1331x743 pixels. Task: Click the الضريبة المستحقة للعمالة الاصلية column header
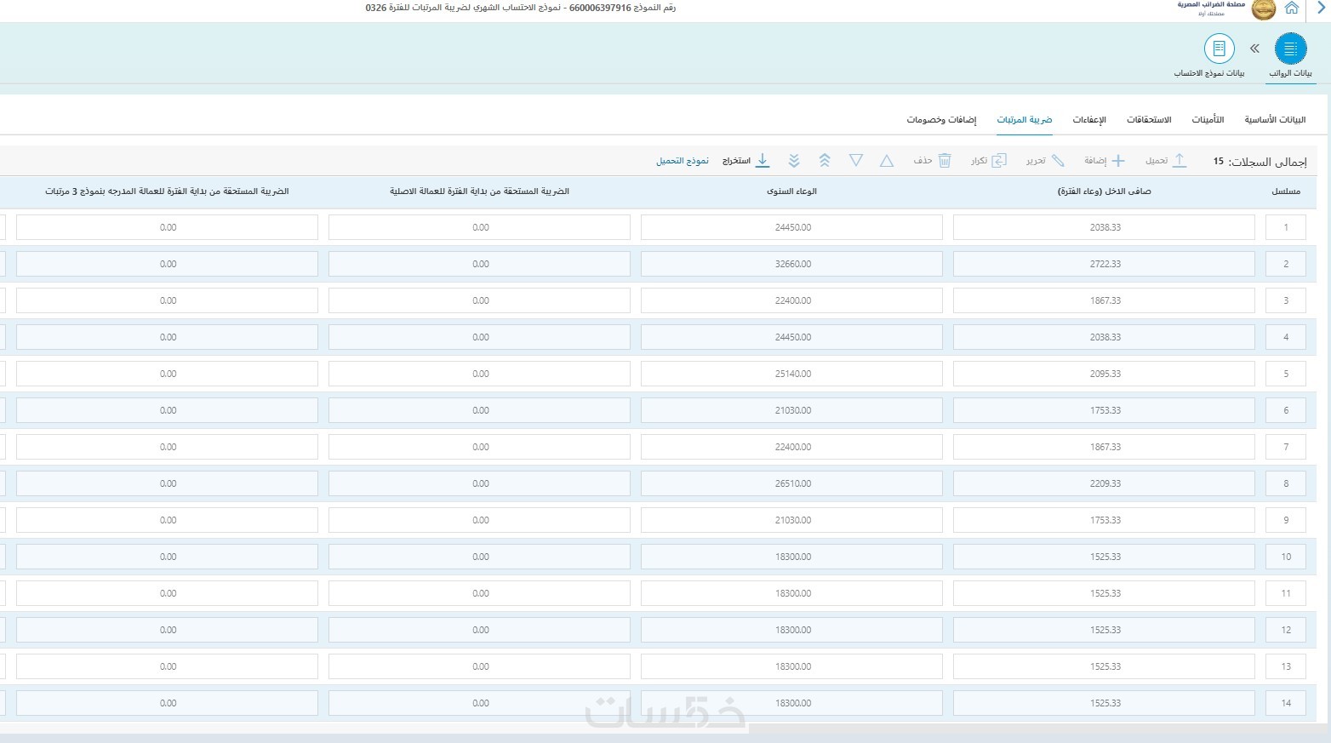pyautogui.click(x=480, y=191)
